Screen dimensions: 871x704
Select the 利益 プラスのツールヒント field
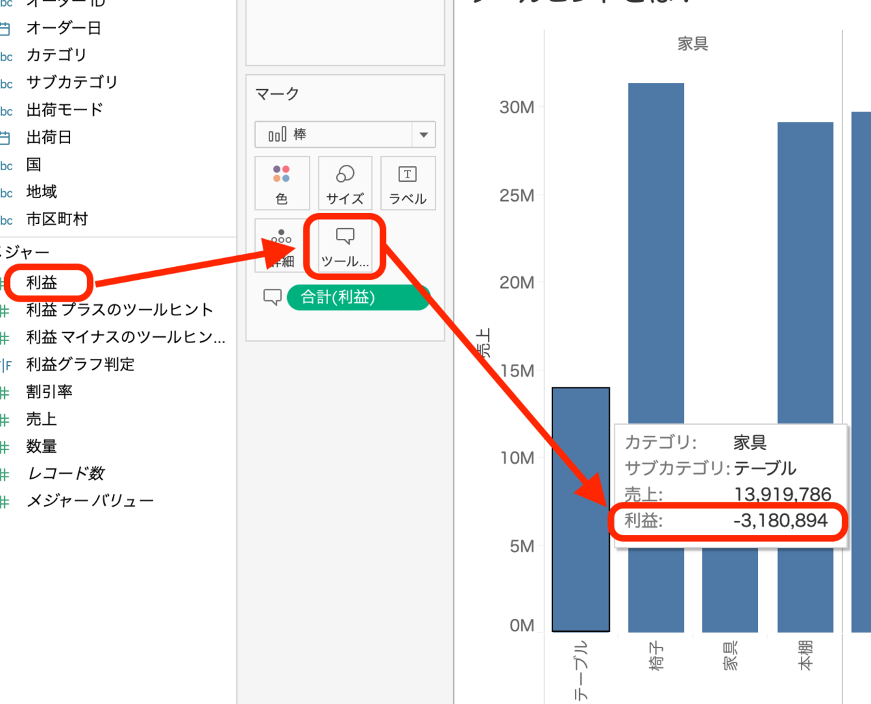(120, 310)
